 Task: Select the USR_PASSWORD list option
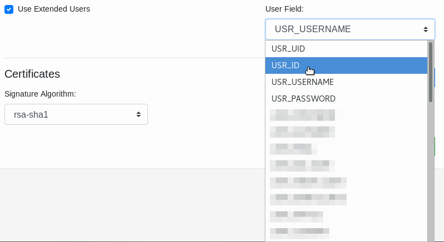click(x=303, y=99)
